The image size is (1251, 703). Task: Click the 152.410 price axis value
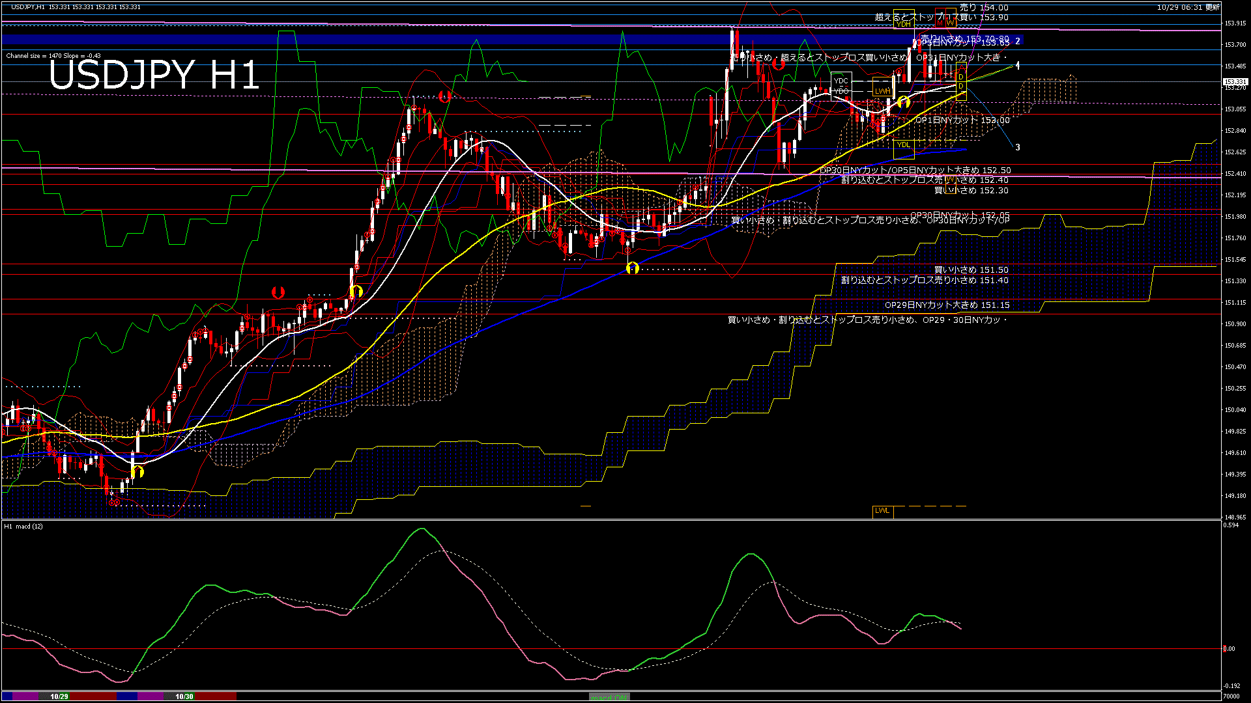pyautogui.click(x=1235, y=174)
